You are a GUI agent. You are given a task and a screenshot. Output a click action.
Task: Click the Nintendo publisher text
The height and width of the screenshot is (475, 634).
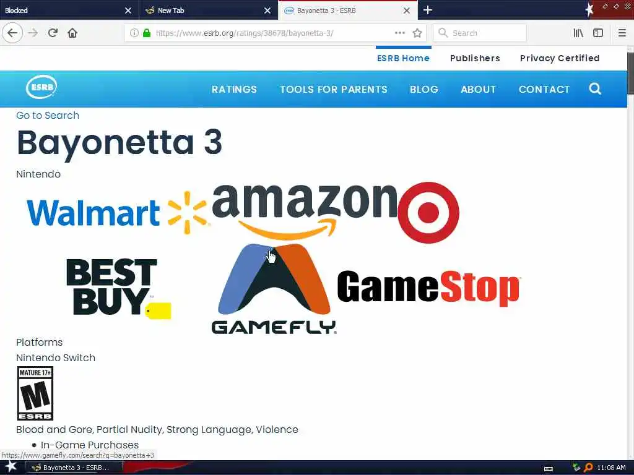[x=38, y=174]
